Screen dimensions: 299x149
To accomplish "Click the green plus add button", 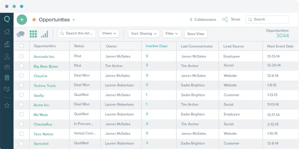I will 22,20.
